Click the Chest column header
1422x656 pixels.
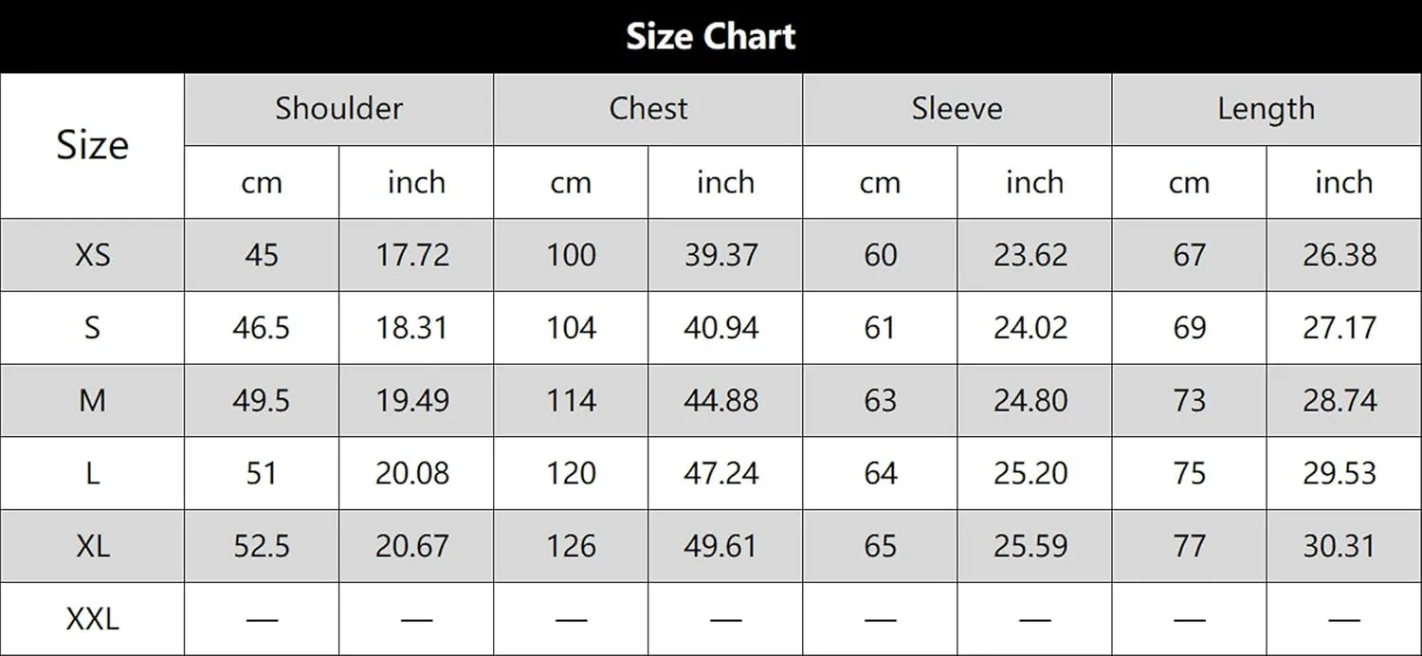648,109
